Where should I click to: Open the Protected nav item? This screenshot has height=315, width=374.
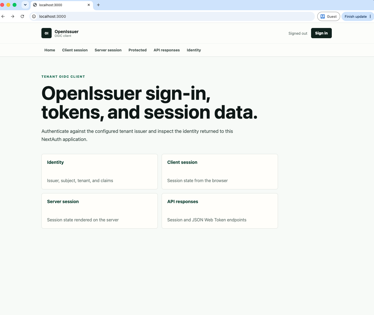click(x=137, y=50)
